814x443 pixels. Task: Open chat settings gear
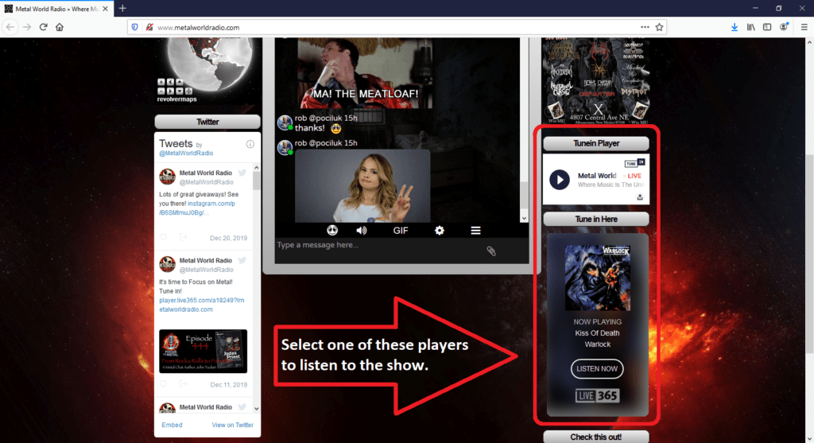440,231
